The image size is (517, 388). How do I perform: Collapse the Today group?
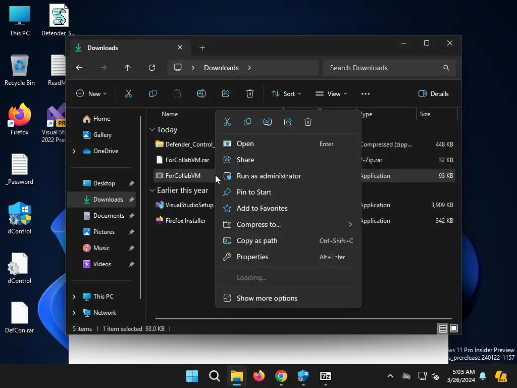[152, 130]
